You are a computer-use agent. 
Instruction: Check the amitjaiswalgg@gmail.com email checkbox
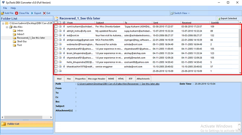pos(56,40)
